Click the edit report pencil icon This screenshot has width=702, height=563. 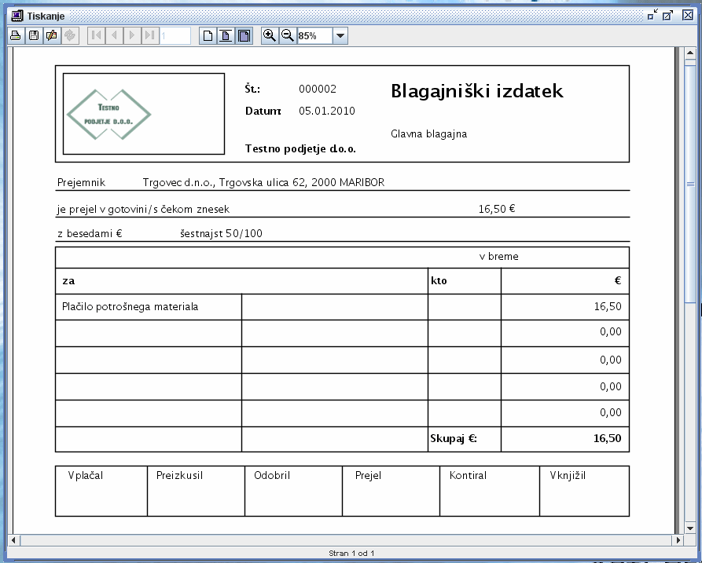click(52, 35)
